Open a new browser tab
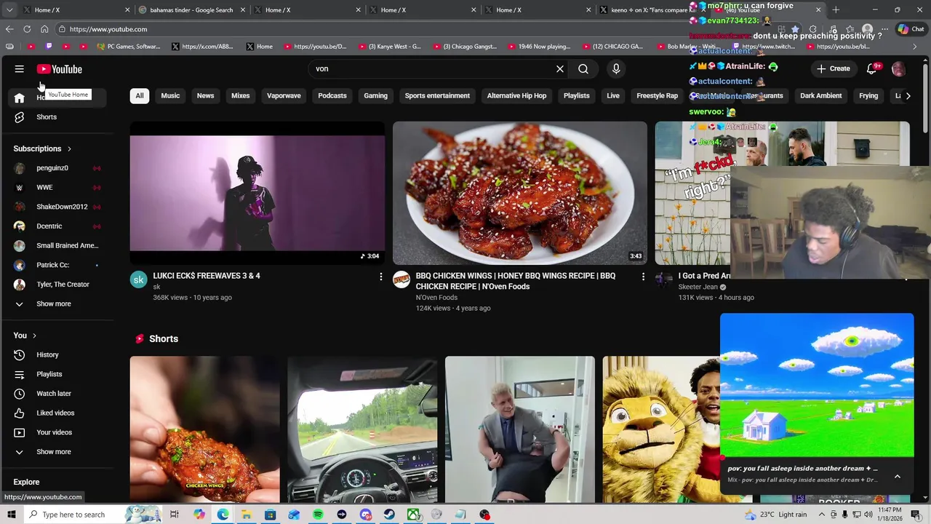Image resolution: width=931 pixels, height=524 pixels. click(836, 10)
